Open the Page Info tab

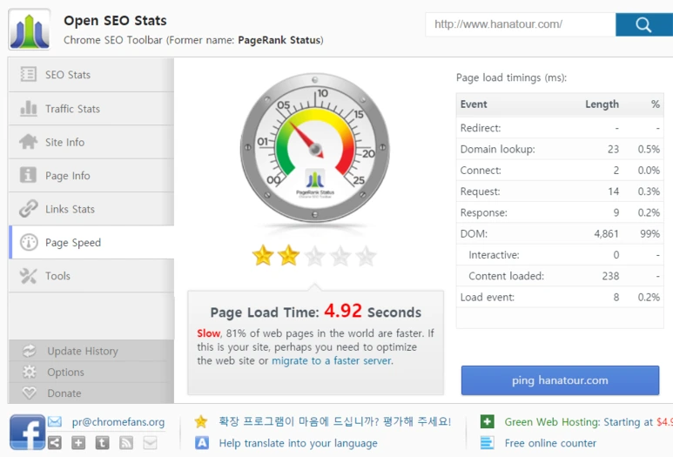coord(91,176)
